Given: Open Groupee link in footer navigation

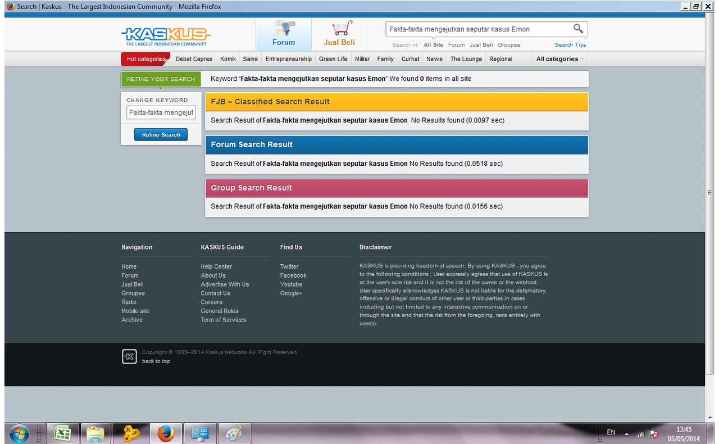Looking at the screenshot, I should point(133,293).
